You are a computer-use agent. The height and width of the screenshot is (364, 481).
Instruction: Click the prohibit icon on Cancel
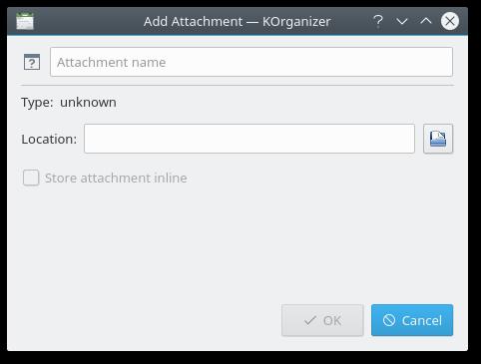pos(389,320)
